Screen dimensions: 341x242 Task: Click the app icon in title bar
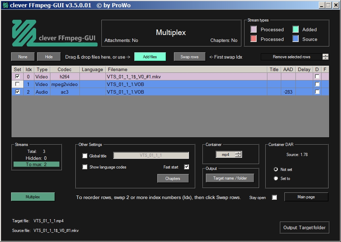[5, 5]
